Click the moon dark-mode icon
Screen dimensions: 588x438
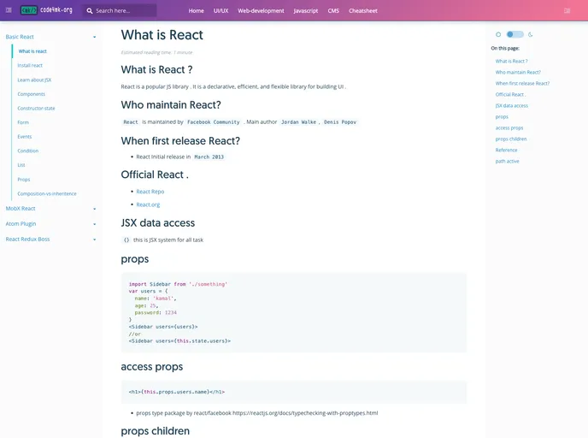pyautogui.click(x=531, y=34)
